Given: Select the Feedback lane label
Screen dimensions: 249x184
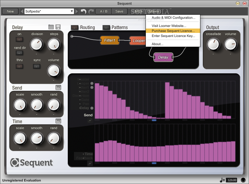Looking at the screenshot, I should coord(84,158).
